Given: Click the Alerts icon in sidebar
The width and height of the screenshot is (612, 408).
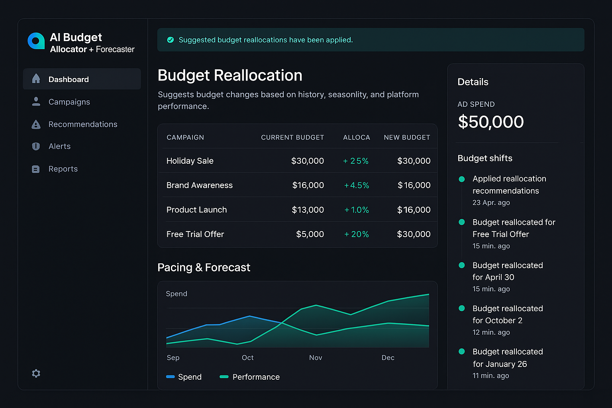Looking at the screenshot, I should tap(36, 146).
